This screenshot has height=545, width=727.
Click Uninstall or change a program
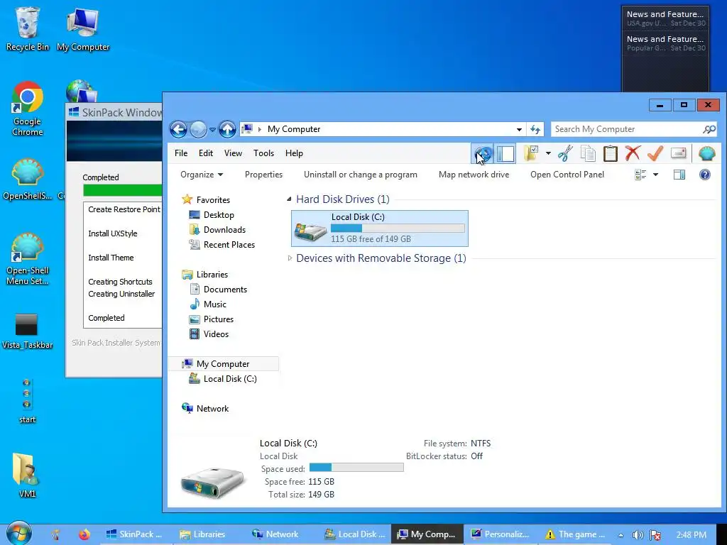pos(360,175)
